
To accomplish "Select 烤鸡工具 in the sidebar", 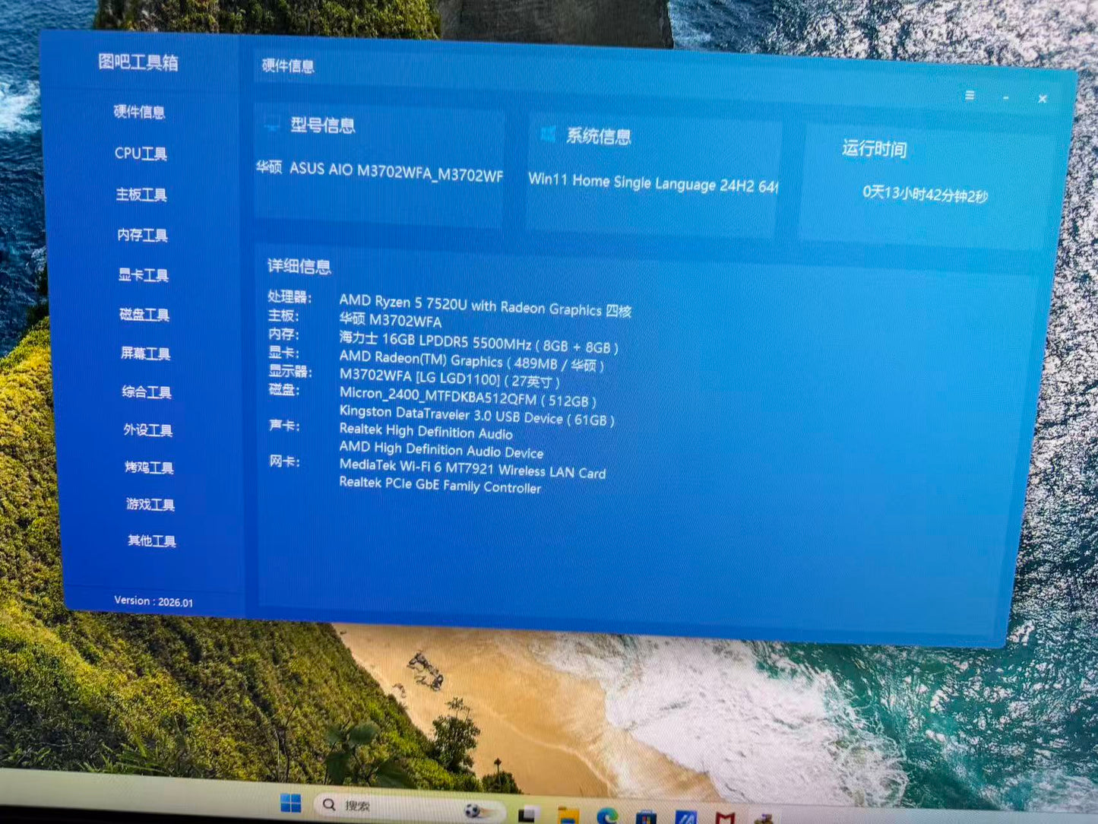I will [150, 467].
